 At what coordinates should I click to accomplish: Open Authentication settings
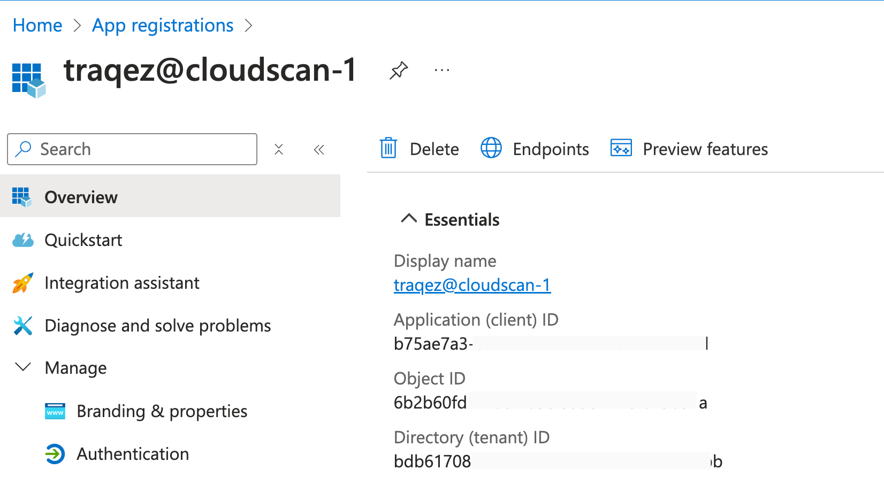tap(133, 454)
